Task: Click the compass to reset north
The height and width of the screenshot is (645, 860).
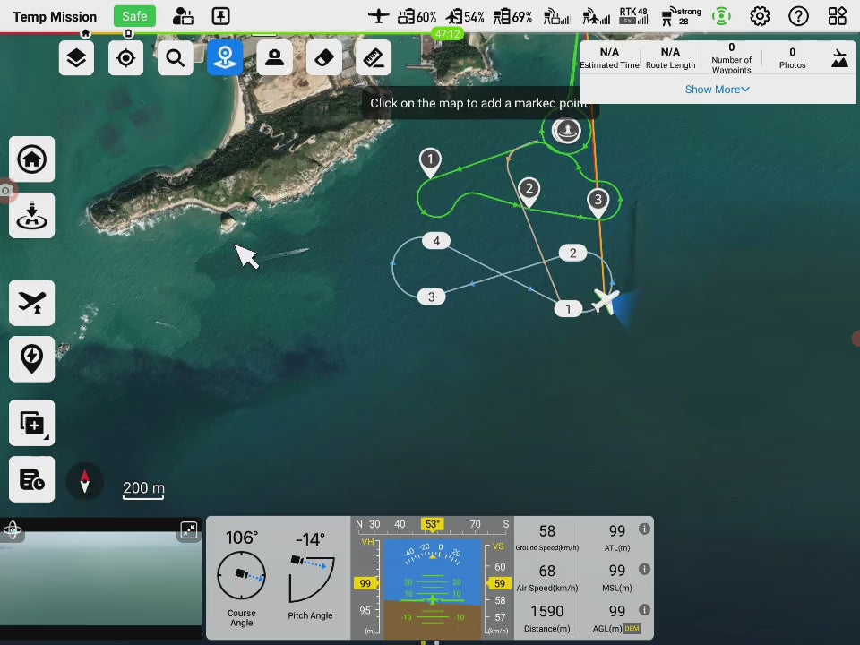Action: (x=85, y=482)
